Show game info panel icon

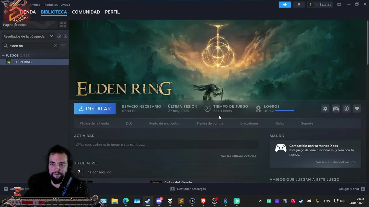tap(346, 109)
